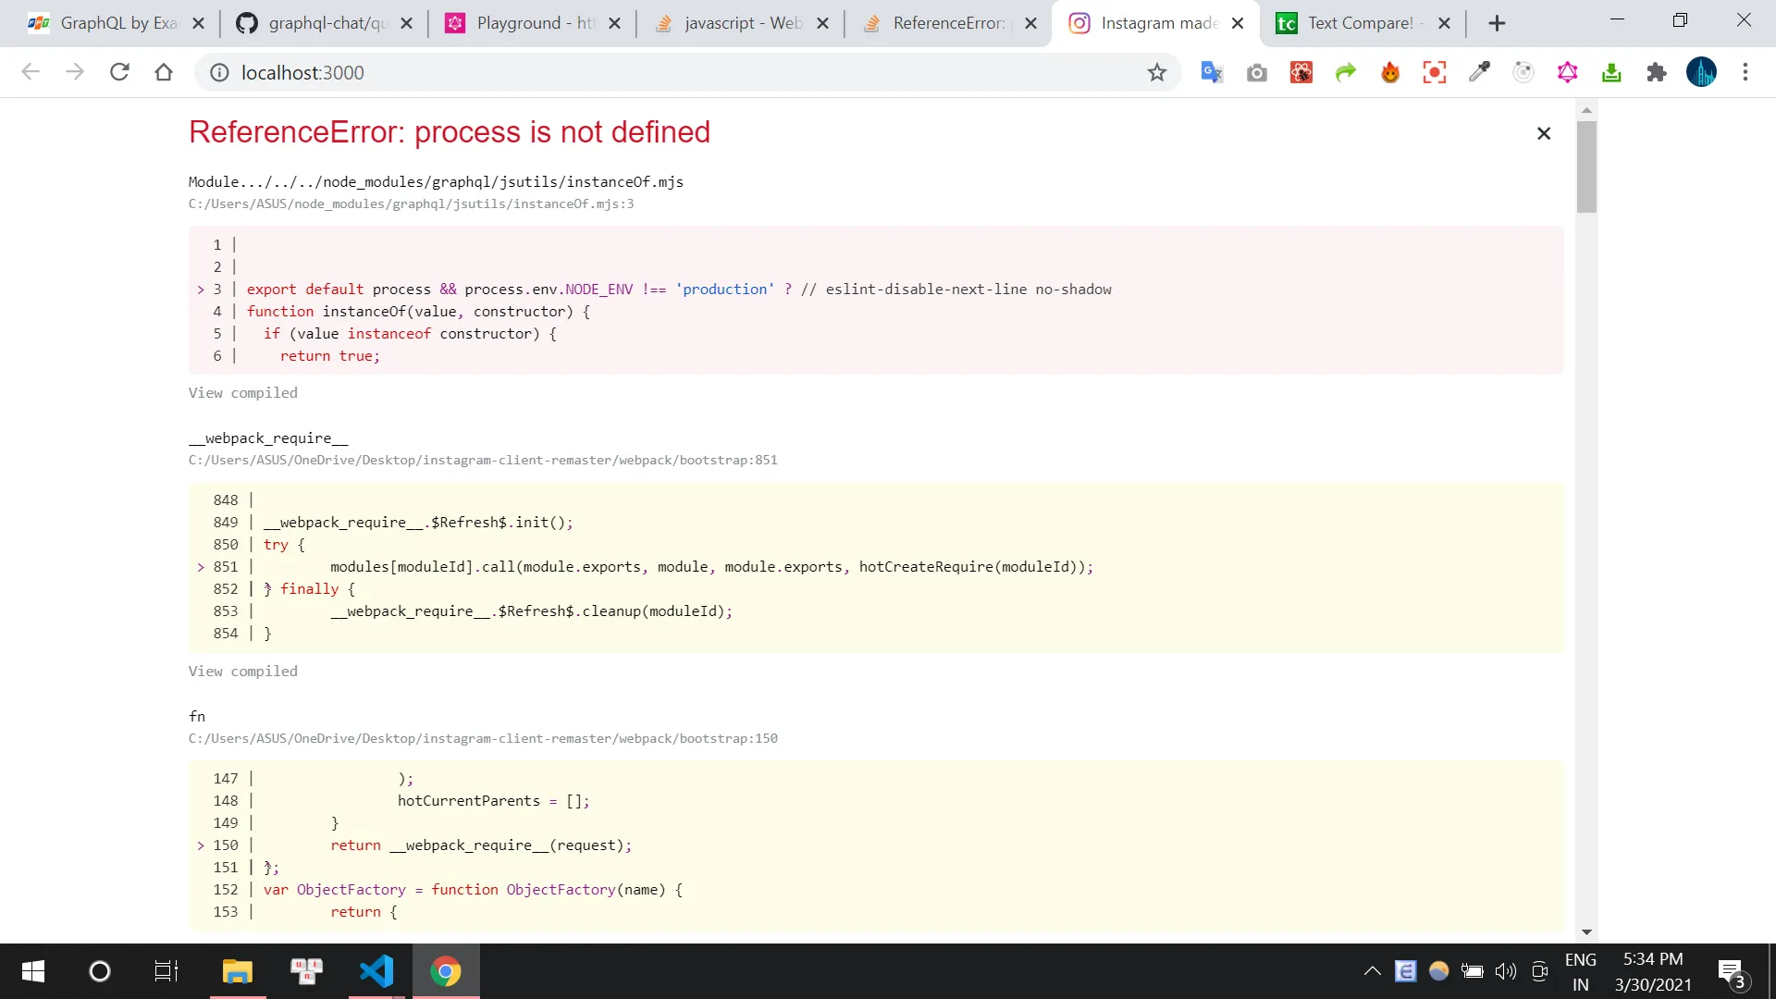Open the Chrome three-dot menu
1776x999 pixels.
pos(1745,72)
